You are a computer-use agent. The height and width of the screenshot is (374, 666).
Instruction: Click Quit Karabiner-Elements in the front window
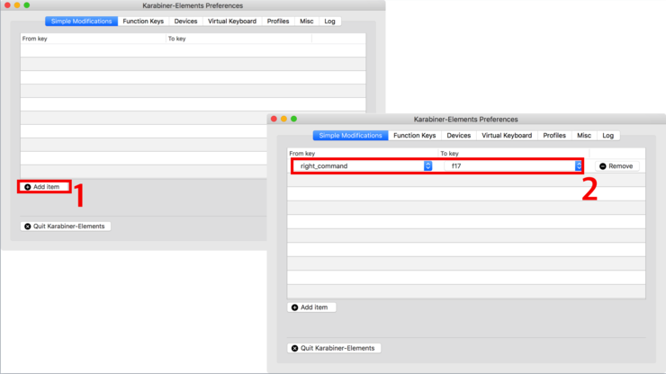(x=334, y=348)
